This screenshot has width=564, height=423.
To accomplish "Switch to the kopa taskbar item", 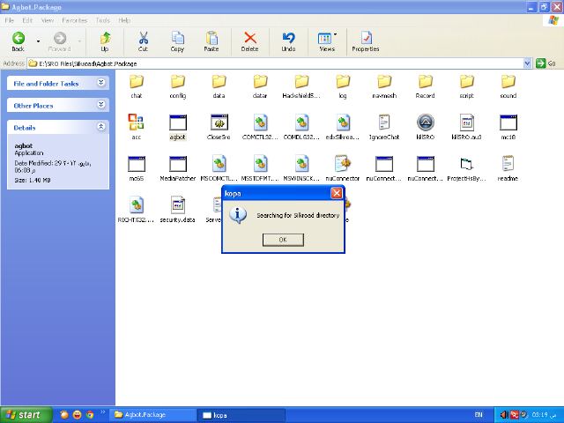I will (x=234, y=414).
